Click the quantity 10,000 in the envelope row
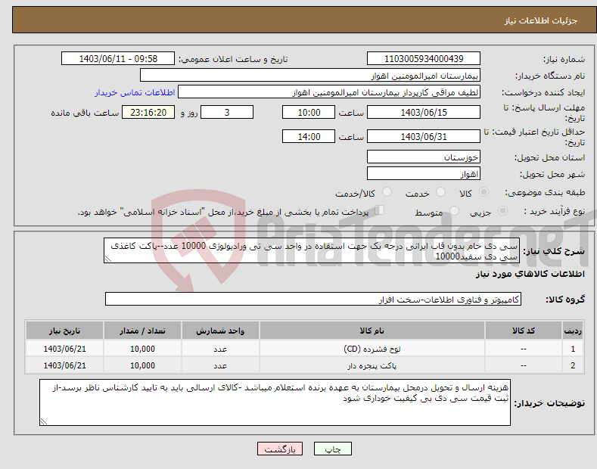 click(x=142, y=365)
